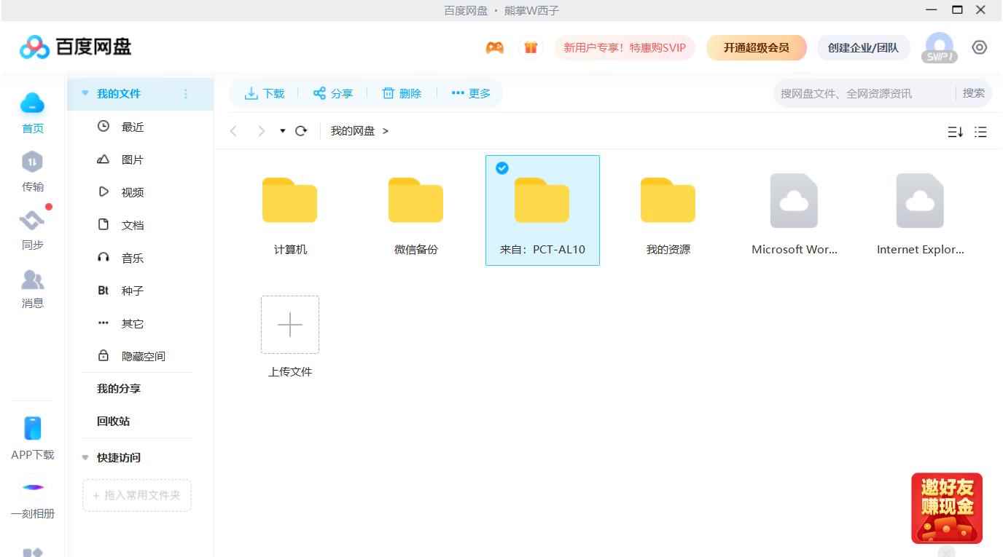Click the 下载 download button
This screenshot has height=557, width=1003.
tap(264, 93)
